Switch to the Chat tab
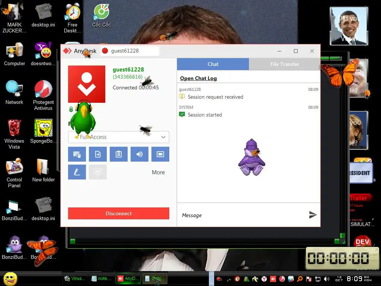 click(x=213, y=64)
